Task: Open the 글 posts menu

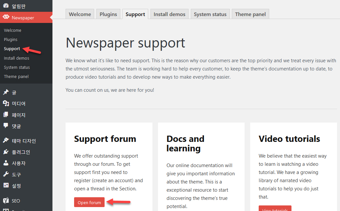Action: point(14,92)
